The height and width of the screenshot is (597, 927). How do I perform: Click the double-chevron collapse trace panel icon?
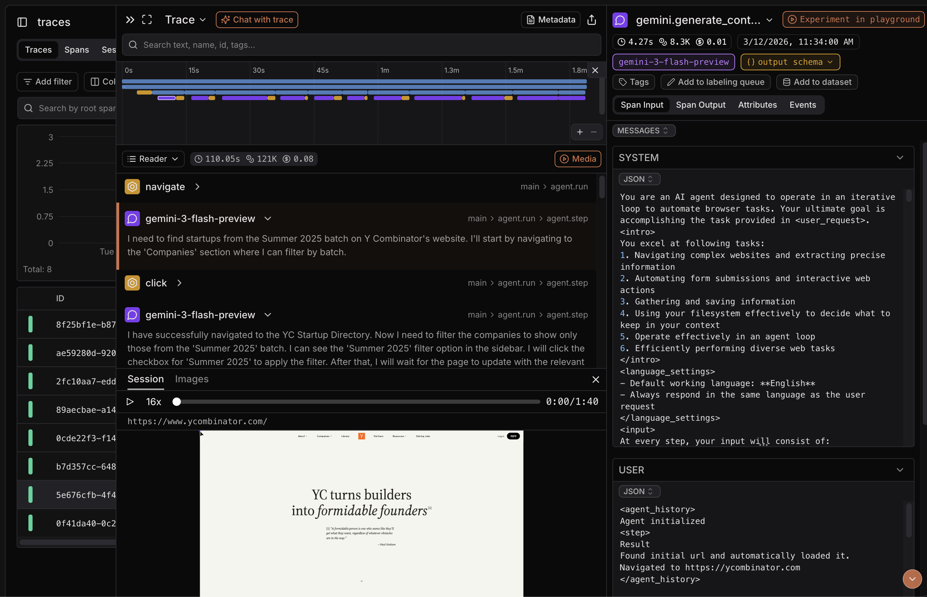130,20
